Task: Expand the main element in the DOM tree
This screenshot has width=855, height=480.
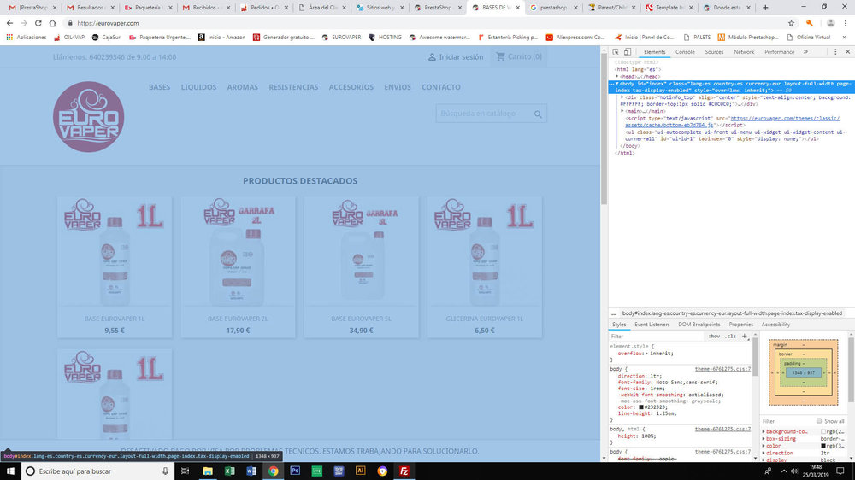Action: pyautogui.click(x=622, y=111)
